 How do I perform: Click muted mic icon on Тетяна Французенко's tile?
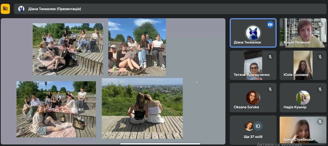pyautogui.click(x=270, y=57)
